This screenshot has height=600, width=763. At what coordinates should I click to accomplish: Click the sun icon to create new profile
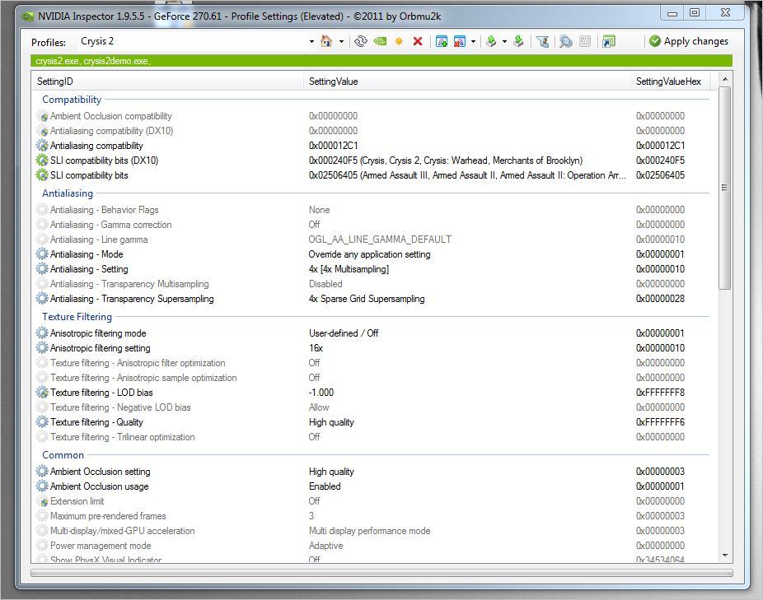399,41
